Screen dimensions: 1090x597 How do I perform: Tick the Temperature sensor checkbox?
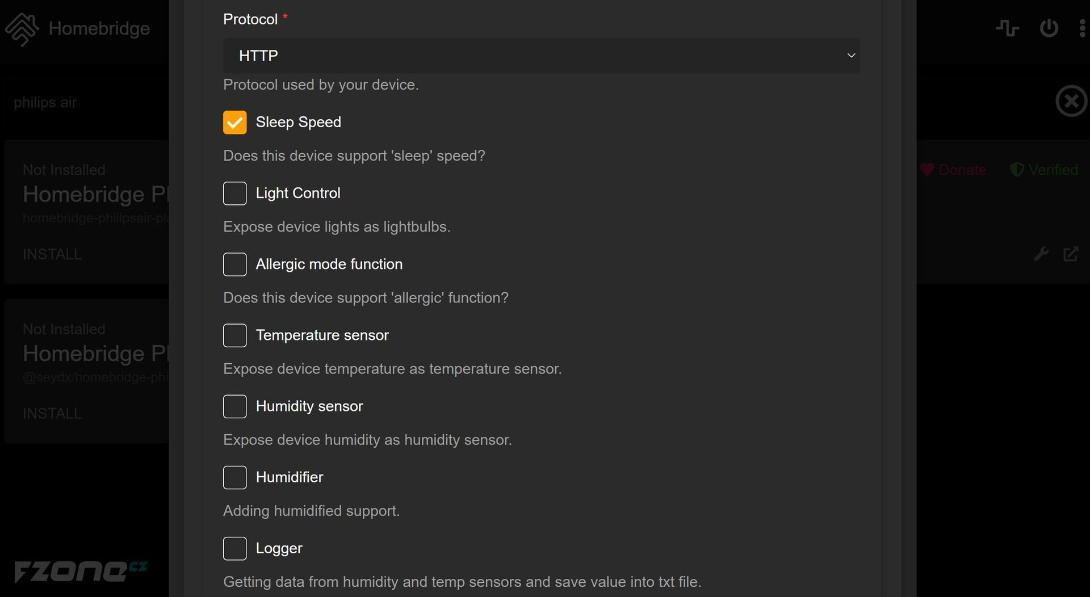(x=234, y=335)
